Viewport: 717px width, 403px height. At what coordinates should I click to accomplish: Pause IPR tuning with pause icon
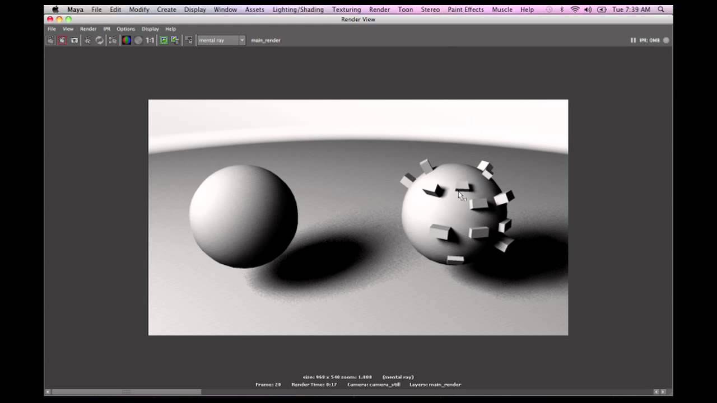coord(633,40)
